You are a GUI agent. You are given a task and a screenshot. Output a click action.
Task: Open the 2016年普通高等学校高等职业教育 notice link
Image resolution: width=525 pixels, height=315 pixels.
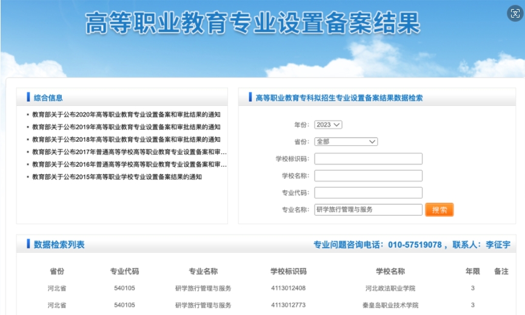(x=129, y=165)
